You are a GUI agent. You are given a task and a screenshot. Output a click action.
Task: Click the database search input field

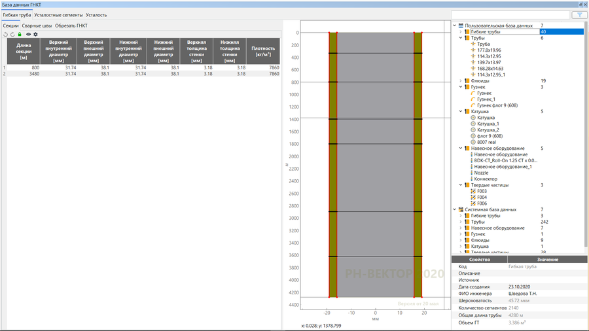510,14
